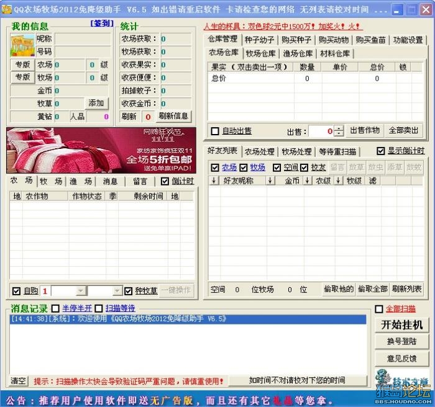
Task: Switch to 种子幼子 tab
Action: click(259, 40)
